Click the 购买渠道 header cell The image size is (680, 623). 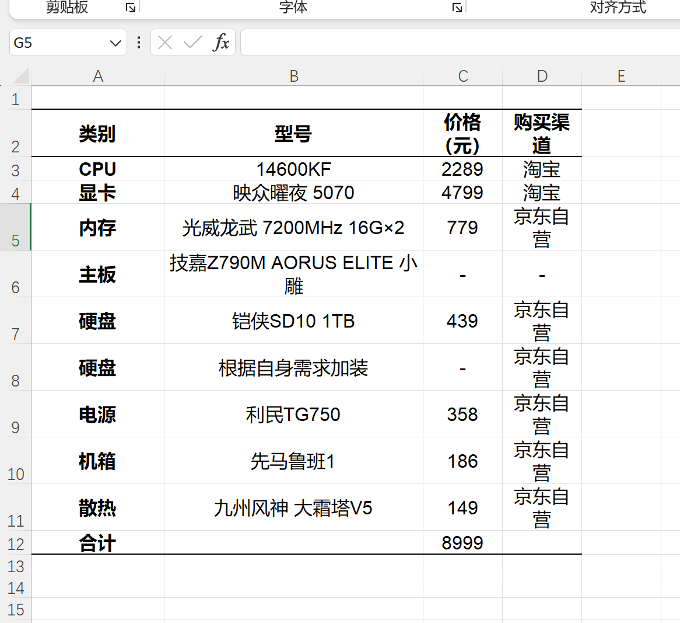click(x=542, y=133)
